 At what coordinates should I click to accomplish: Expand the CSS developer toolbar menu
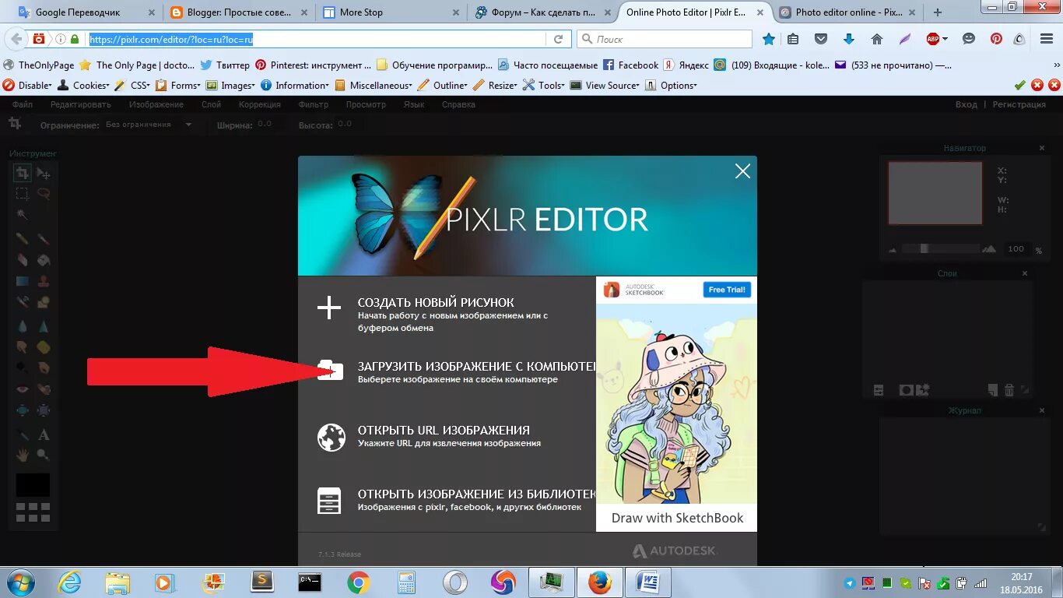click(133, 86)
